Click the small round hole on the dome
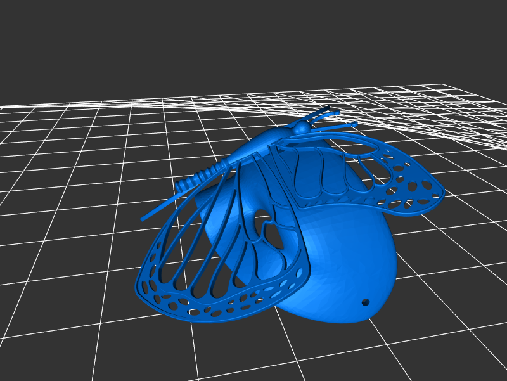This screenshot has height=381, width=507. point(365,302)
